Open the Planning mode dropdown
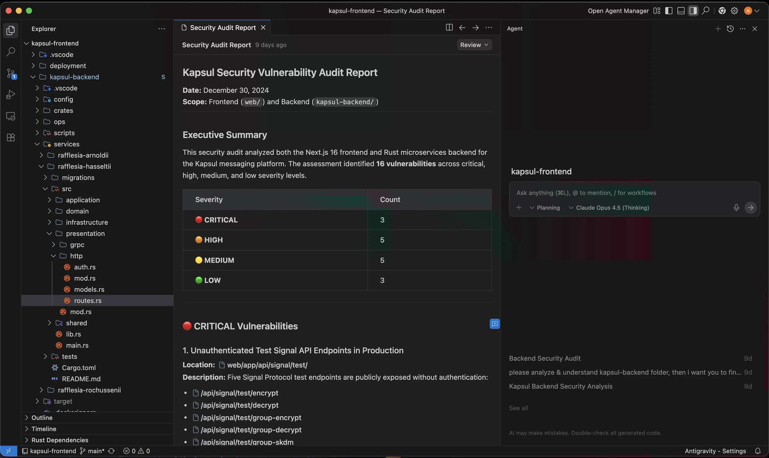Image resolution: width=769 pixels, height=458 pixels. tap(545, 208)
